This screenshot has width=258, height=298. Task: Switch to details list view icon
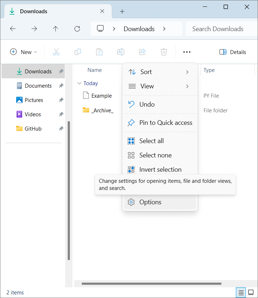[x=241, y=293]
